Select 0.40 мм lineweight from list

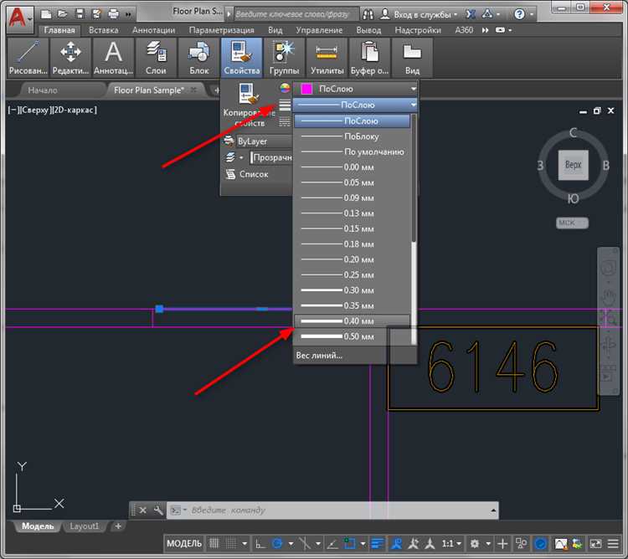point(352,321)
